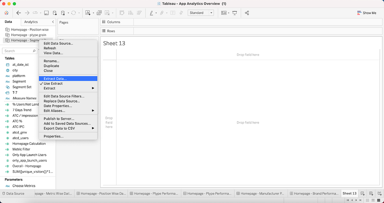Open Homepage - Brand Performa... sheet tab
This screenshot has width=384, height=203.
pyautogui.click(x=315, y=194)
